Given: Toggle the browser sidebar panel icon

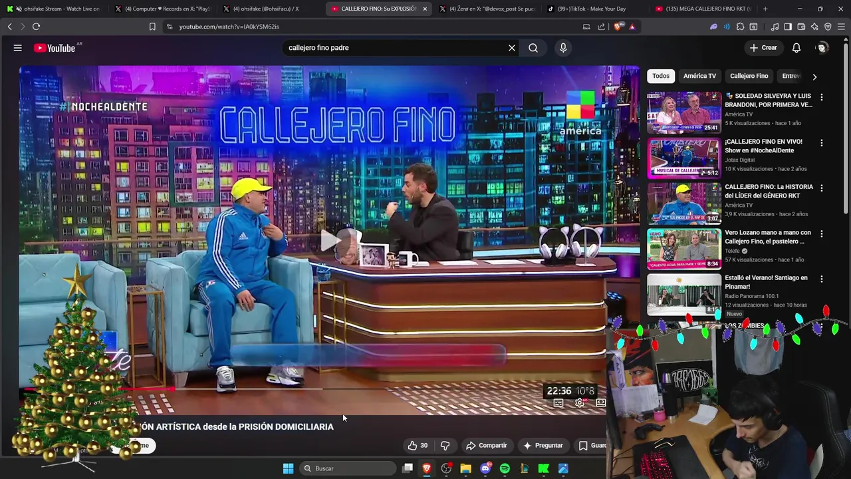Looking at the screenshot, I should (x=788, y=27).
